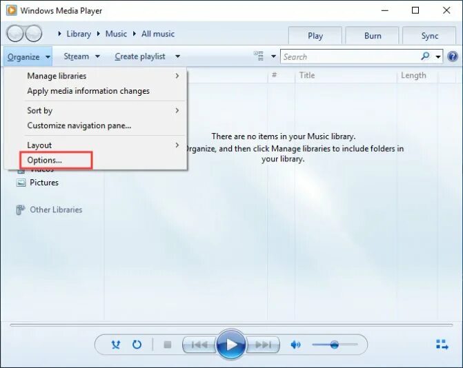
Task: Select Other Libraries in navigation pane
Action: [56, 209]
